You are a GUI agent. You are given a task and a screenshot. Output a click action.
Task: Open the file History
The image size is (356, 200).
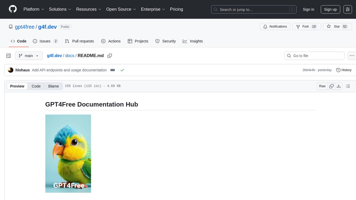344,70
